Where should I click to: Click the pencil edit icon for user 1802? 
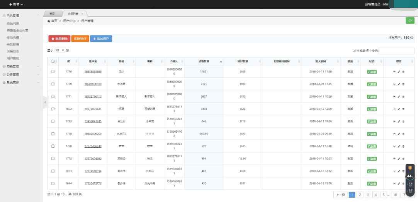[x=399, y=109]
